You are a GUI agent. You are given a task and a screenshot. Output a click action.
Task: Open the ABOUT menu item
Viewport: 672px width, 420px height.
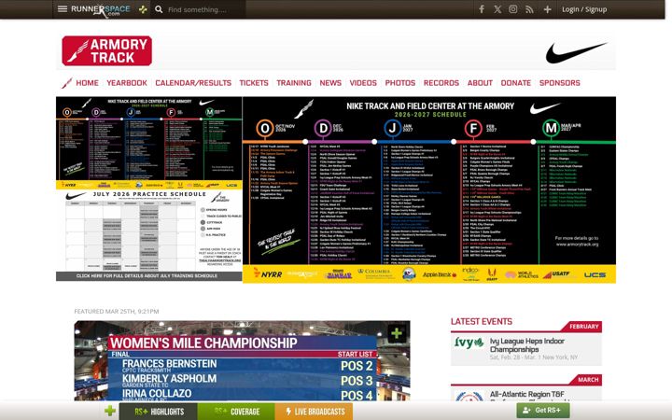(480, 83)
